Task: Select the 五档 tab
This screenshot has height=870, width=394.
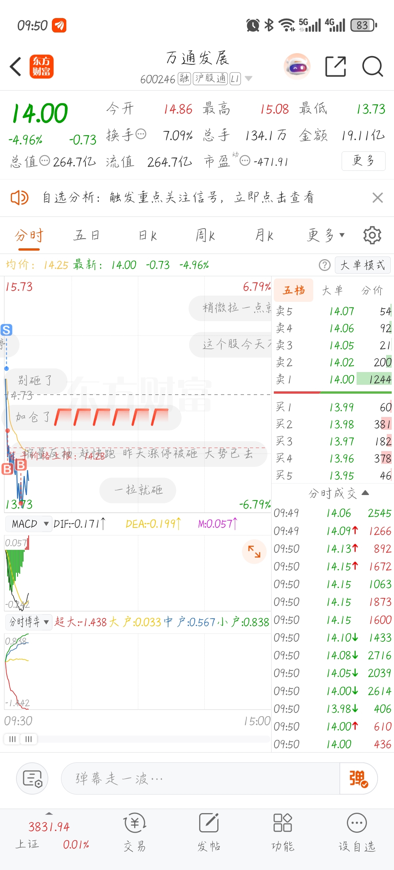Action: (294, 290)
